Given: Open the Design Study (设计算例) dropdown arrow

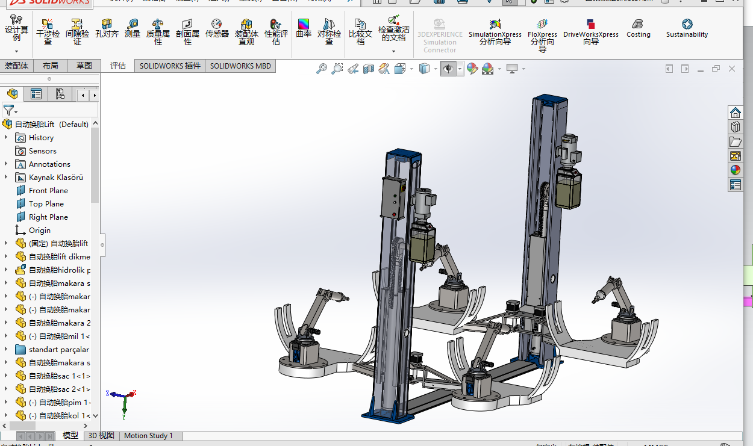Looking at the screenshot, I should point(16,52).
